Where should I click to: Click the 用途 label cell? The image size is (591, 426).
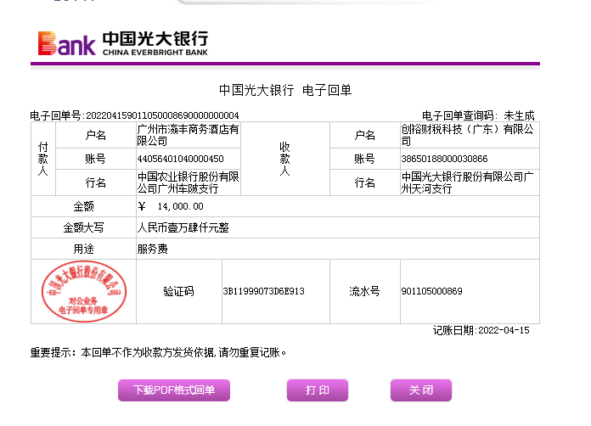[83, 249]
